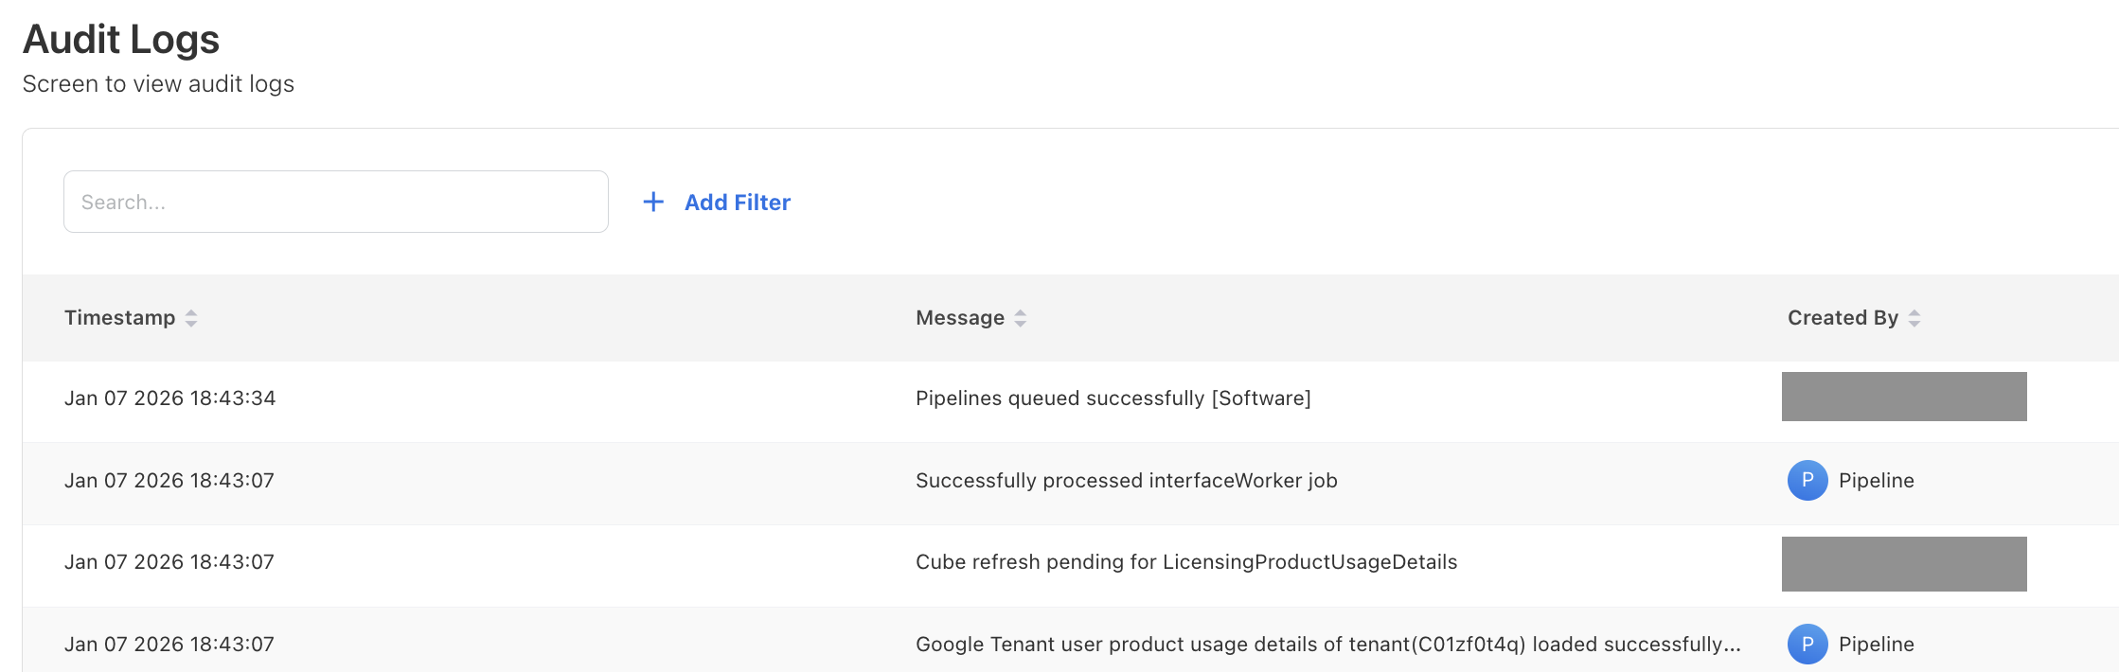Focus the Search input field
This screenshot has height=672, width=2119.
[335, 202]
